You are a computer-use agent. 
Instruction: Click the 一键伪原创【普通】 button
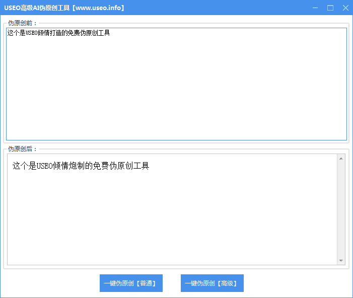(x=131, y=283)
